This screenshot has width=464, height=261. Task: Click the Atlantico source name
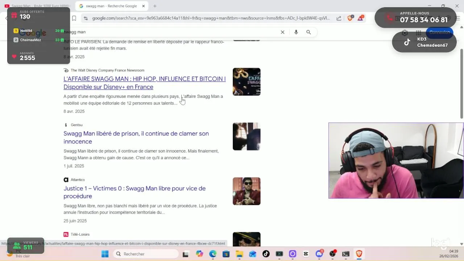[x=78, y=179]
